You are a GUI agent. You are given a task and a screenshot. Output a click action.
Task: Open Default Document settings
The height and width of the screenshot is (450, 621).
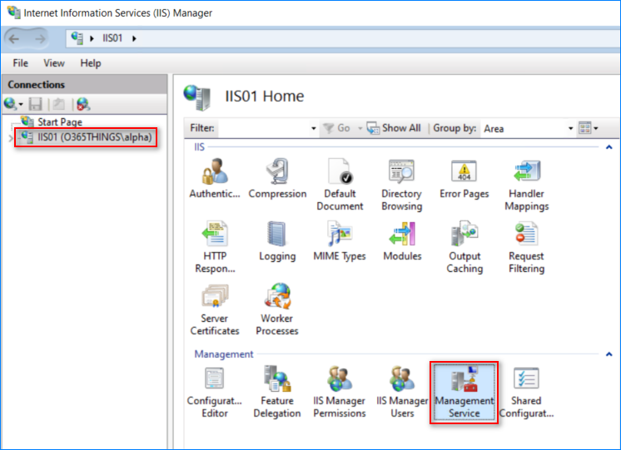(x=340, y=185)
